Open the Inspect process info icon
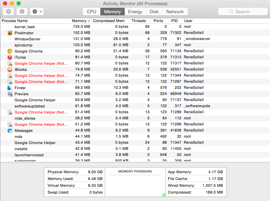Screen dimensions: 270x201 (22, 12)
